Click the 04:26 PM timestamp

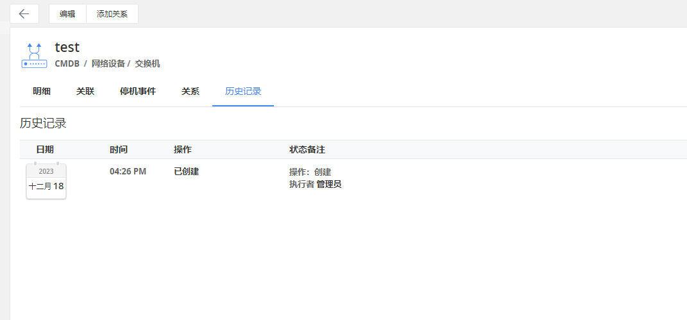click(x=128, y=171)
